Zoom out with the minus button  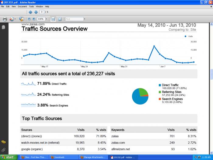(29, 19)
